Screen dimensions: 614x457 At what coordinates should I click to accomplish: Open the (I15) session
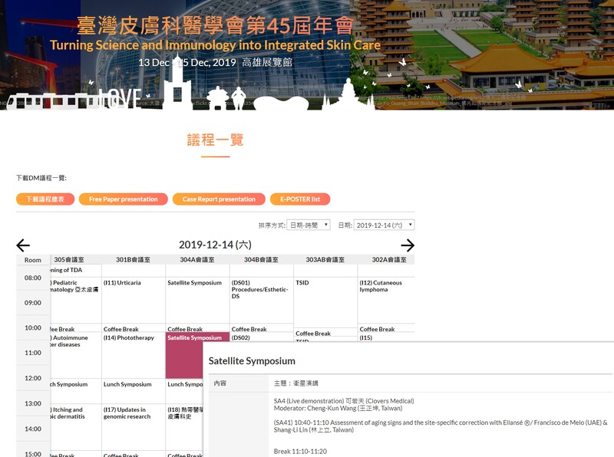tap(387, 337)
